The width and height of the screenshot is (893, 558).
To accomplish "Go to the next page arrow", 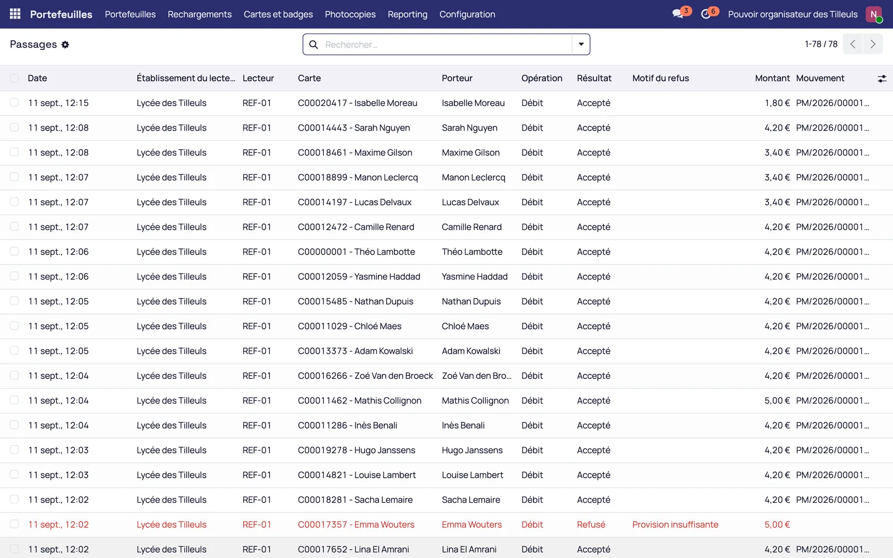I will click(873, 44).
